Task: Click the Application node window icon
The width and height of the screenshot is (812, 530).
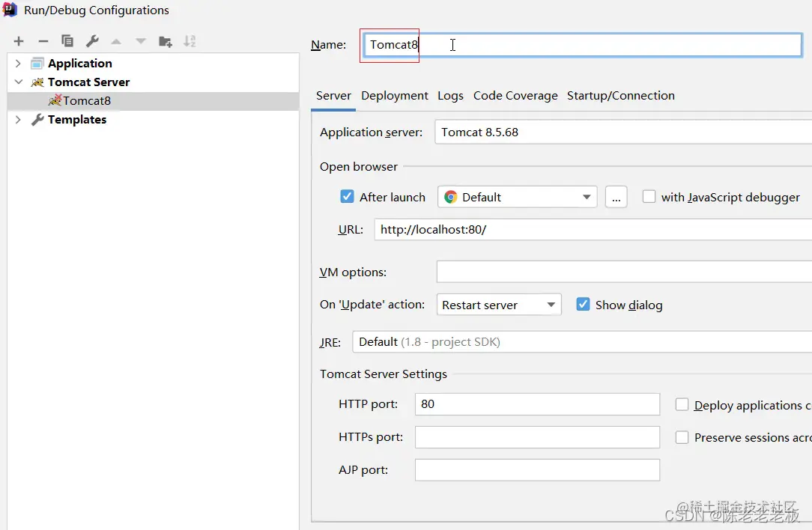Action: (37, 64)
